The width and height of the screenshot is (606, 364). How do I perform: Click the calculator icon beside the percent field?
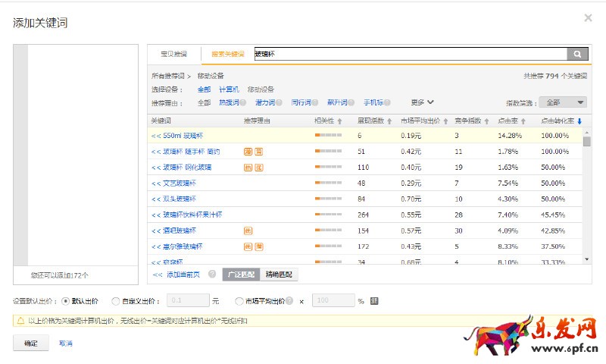tap(374, 301)
